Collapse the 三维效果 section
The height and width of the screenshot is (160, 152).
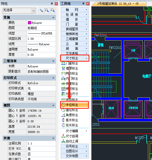(x=53, y=61)
